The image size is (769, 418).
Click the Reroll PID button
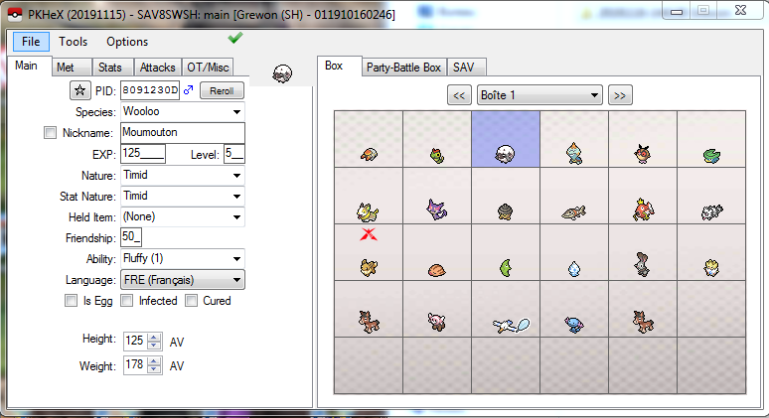[222, 90]
